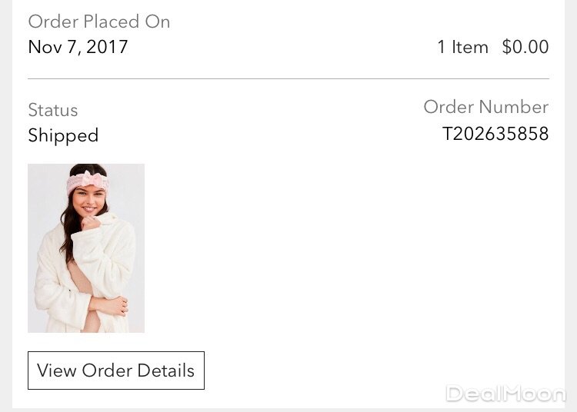Click the pink headband in product photo
Screen dimensions: 577x412
(86, 183)
